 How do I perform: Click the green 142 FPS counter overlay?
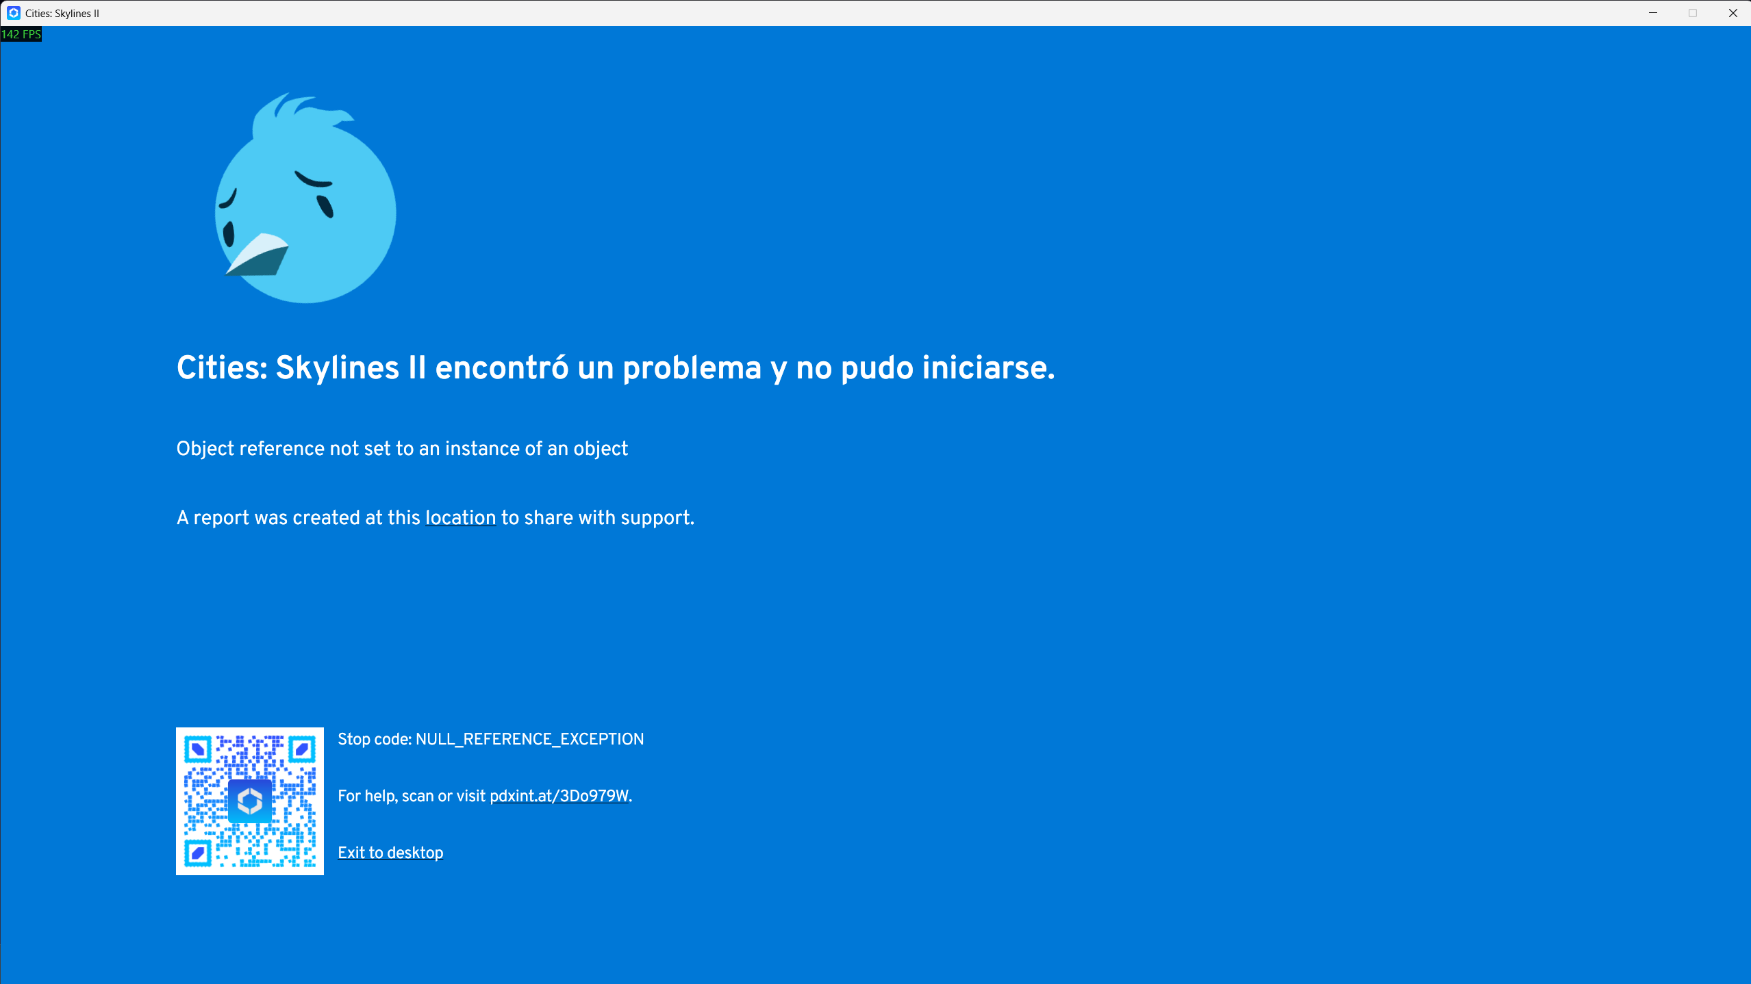(21, 34)
